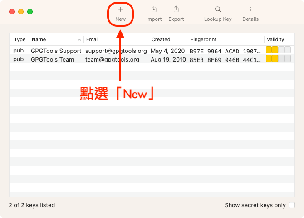Screen dimensions: 304x218
Task: Select fingerprint starting with B97E 9964
Action: pos(225,51)
